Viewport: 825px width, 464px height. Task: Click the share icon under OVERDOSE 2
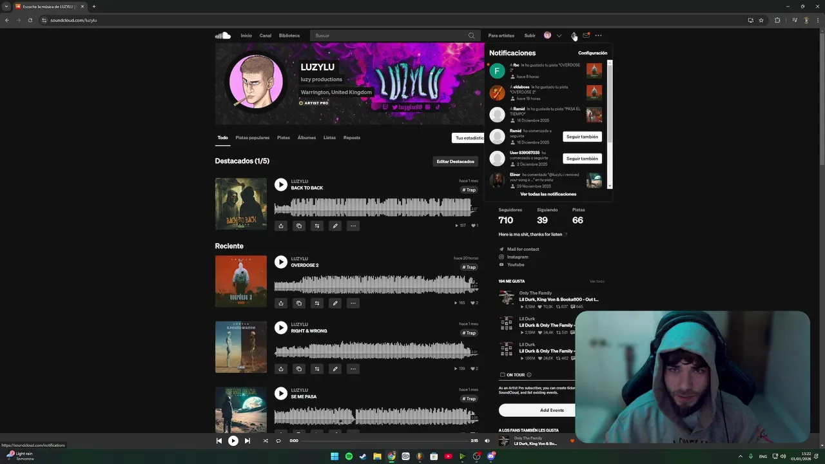pos(281,303)
